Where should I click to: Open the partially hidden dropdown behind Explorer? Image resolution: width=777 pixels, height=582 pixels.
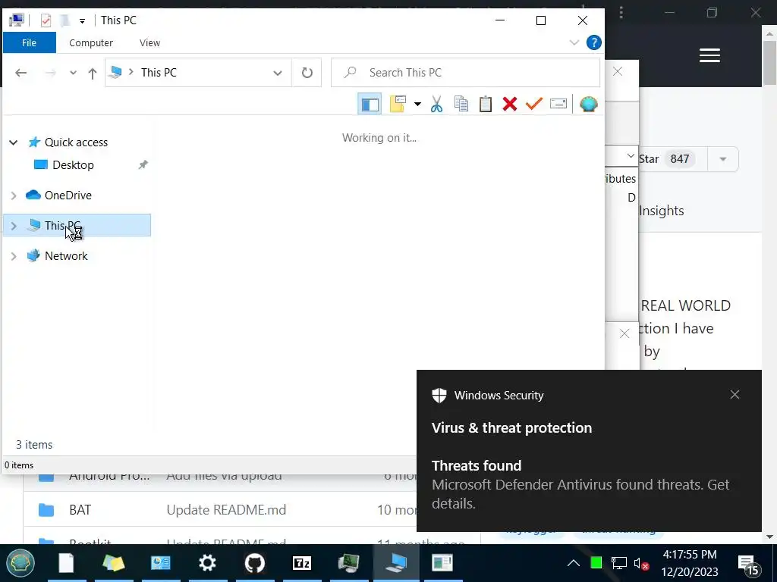(631, 156)
